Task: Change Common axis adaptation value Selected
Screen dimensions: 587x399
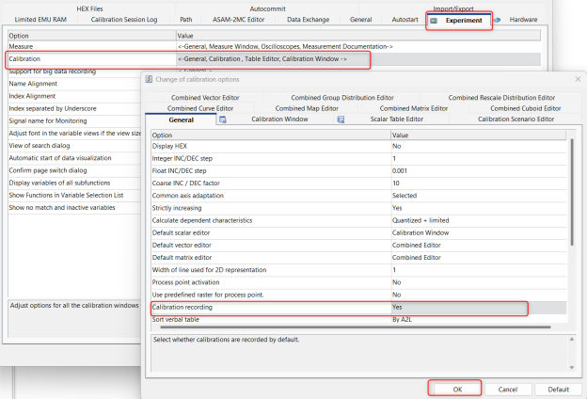Action: 479,196
